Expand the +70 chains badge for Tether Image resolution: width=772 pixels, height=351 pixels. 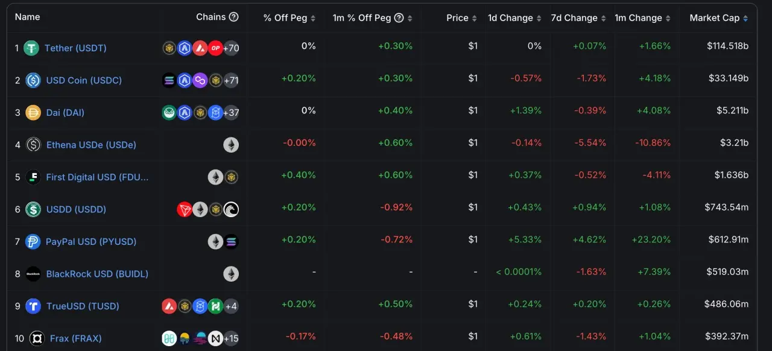point(231,48)
